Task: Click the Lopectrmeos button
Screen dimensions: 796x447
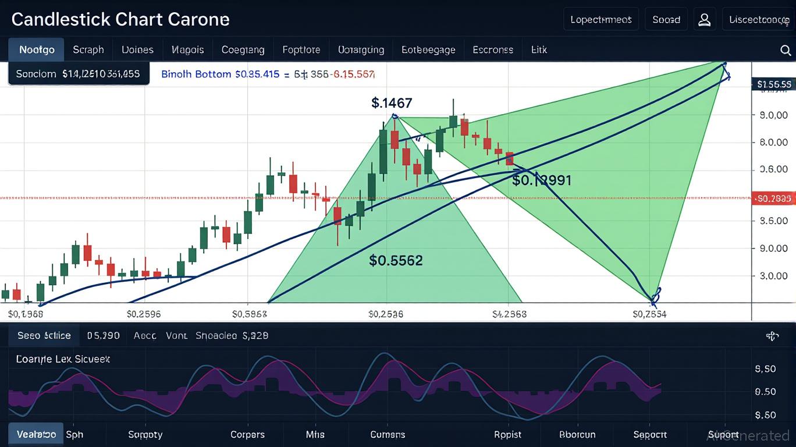Action: pyautogui.click(x=601, y=19)
